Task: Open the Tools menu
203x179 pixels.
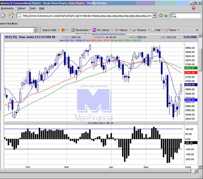Action: coord(32,8)
